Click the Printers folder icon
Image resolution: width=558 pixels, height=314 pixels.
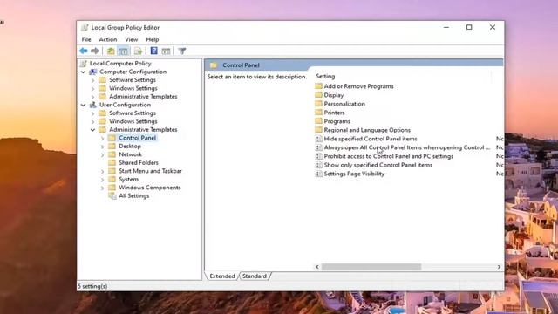coord(318,113)
